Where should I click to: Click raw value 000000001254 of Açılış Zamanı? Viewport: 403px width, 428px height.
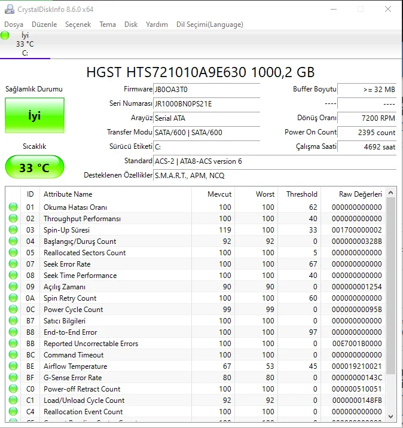click(356, 287)
